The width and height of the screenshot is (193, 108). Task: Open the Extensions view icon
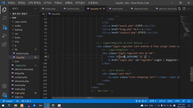coord(4,44)
